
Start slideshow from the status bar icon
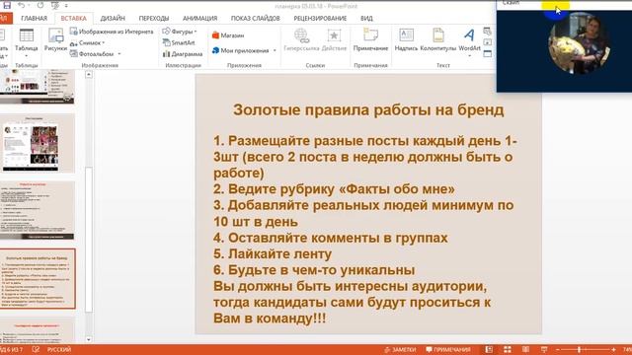click(544, 349)
